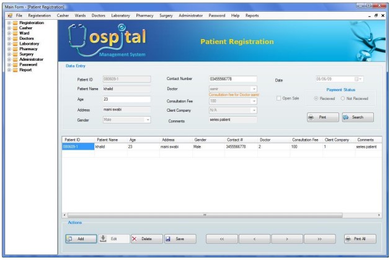Click the Ward folder icon in tree

click(15, 34)
